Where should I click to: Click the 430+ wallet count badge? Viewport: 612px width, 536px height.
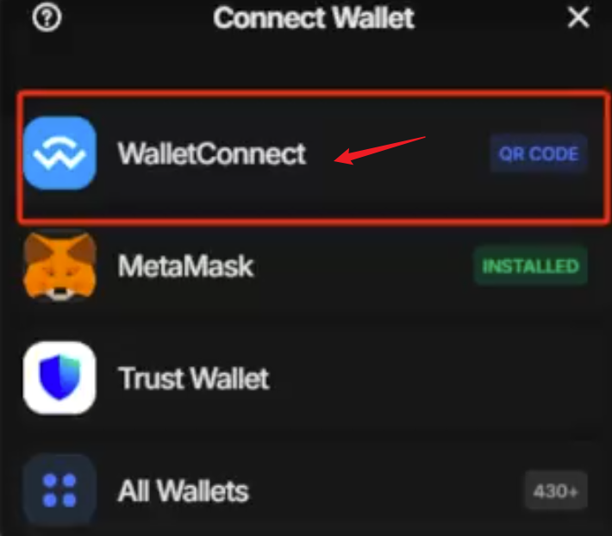click(556, 491)
